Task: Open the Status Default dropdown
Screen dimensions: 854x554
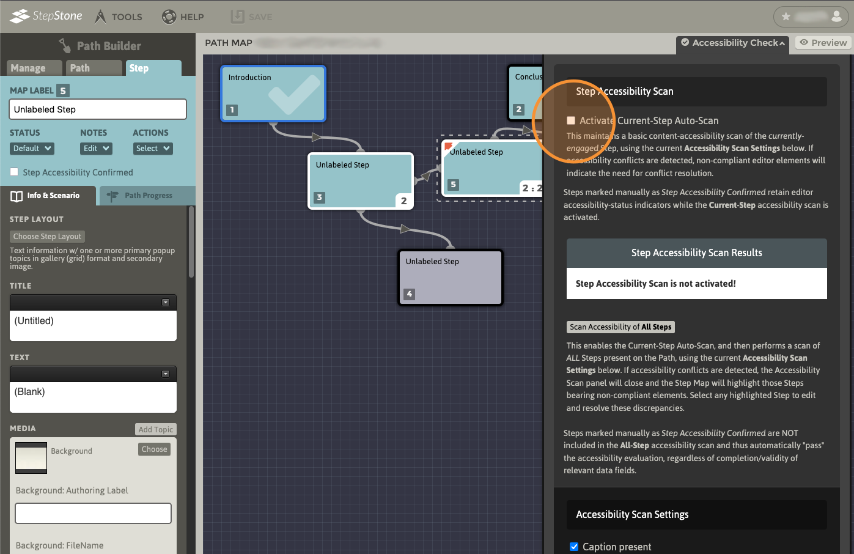Action: [x=32, y=149]
